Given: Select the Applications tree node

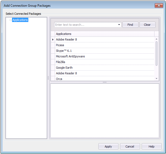Looking at the screenshot, I should point(20,20).
